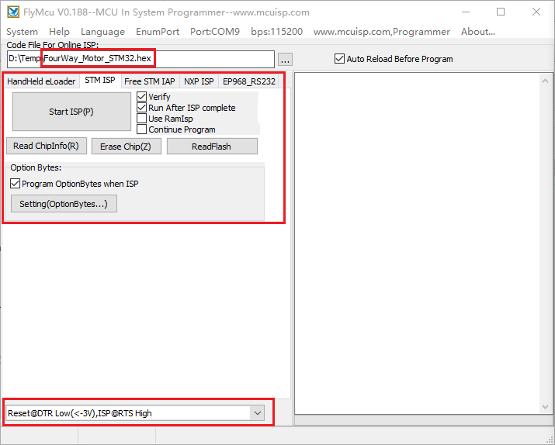Click the code file path input field

(x=140, y=59)
